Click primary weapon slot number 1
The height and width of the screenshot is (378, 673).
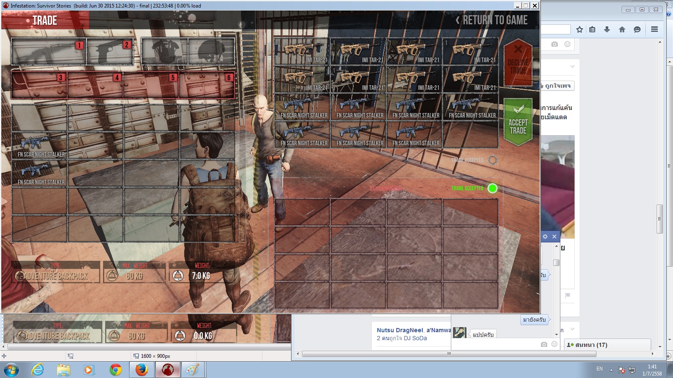tap(48, 52)
